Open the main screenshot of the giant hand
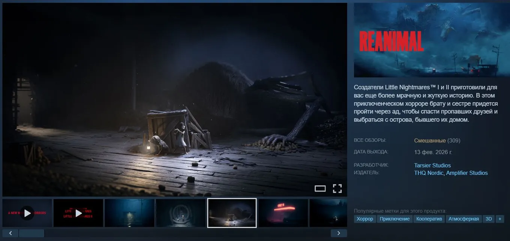Image resolution: width=510 pixels, height=241 pixels. [175, 100]
